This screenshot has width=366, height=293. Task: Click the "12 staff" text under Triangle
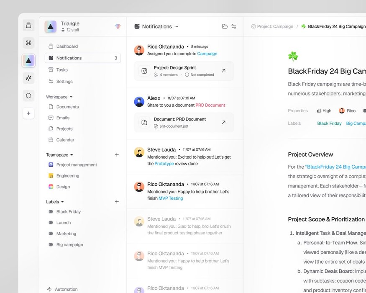[73, 30]
